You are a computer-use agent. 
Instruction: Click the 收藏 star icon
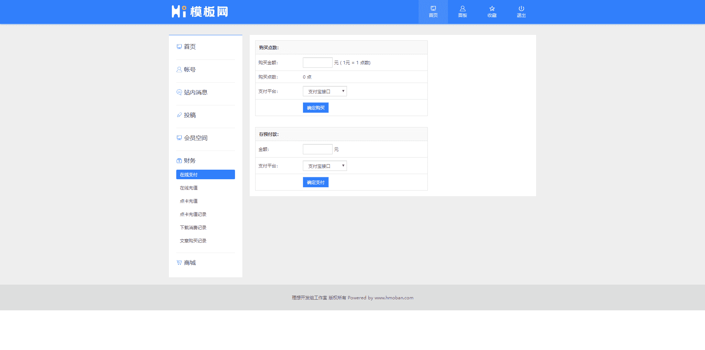pyautogui.click(x=492, y=8)
